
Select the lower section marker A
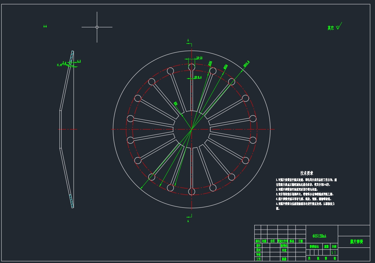188,221
